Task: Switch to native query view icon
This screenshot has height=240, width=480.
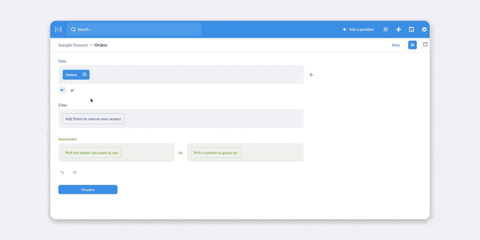Action: [425, 45]
